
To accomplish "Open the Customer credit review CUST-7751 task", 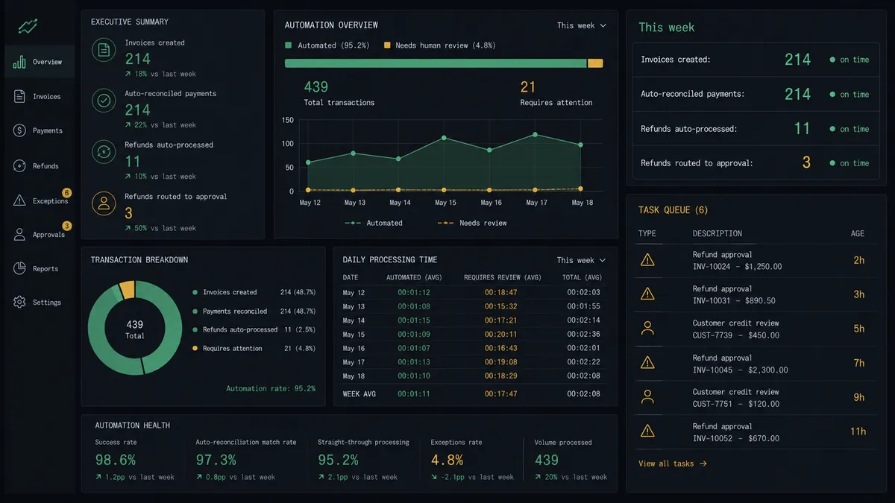I will tap(755, 397).
